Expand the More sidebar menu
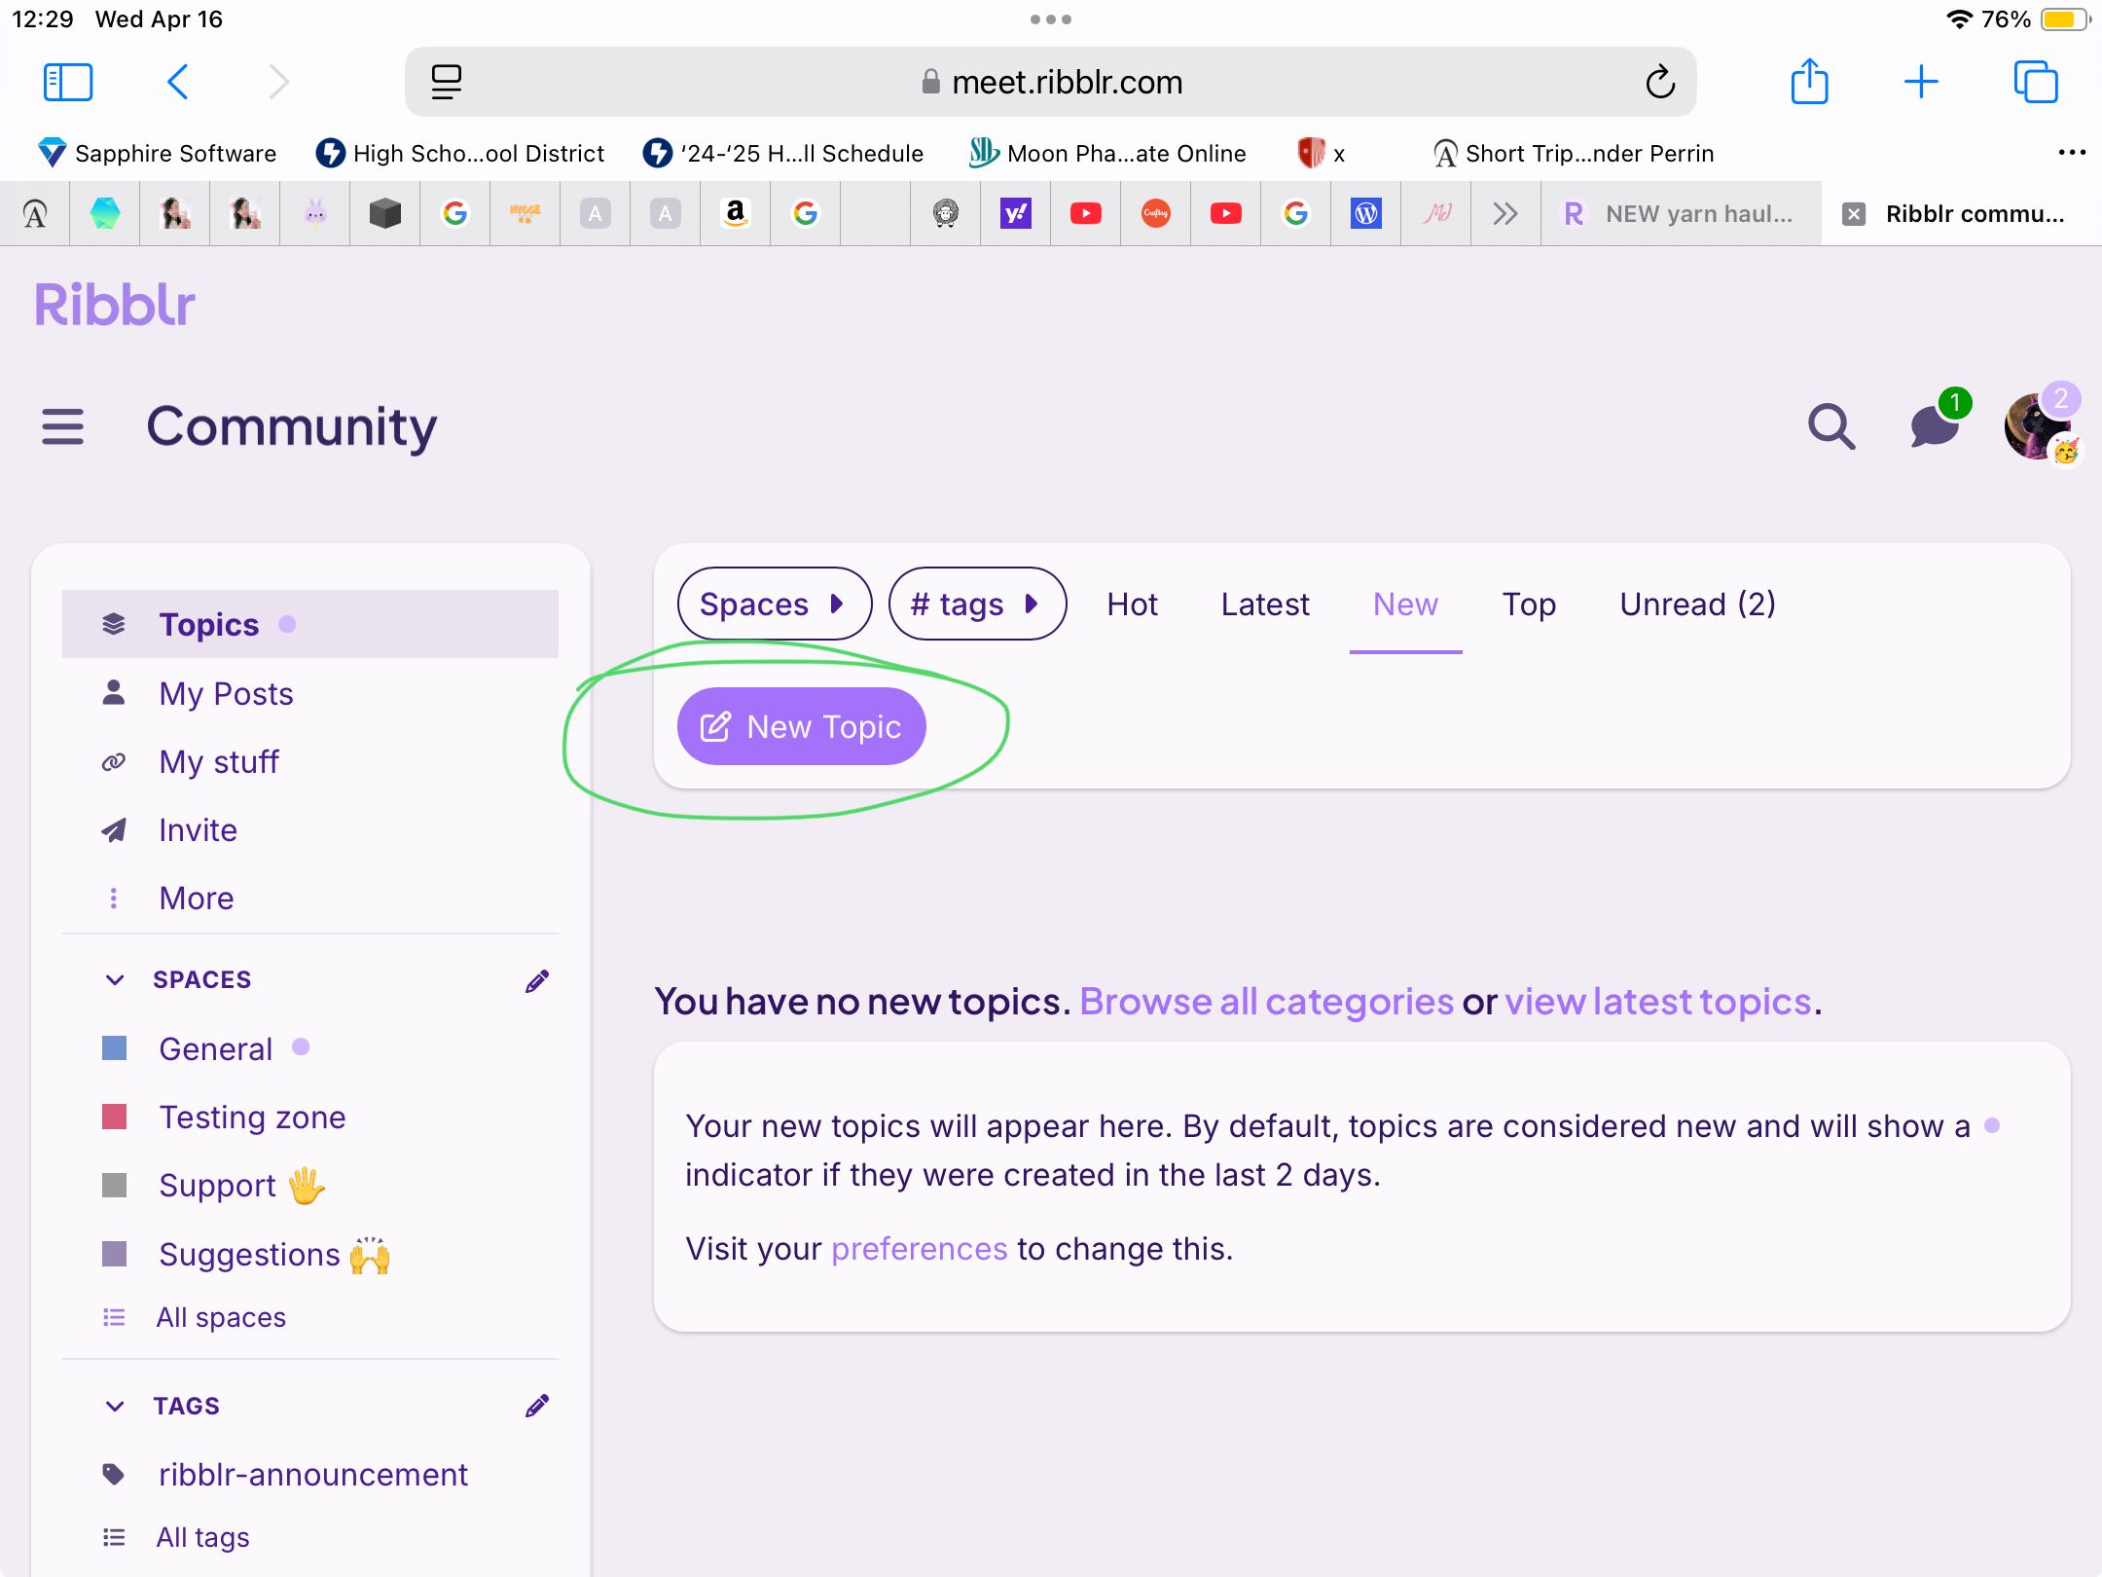Viewport: 2102px width, 1577px height. (x=196, y=898)
